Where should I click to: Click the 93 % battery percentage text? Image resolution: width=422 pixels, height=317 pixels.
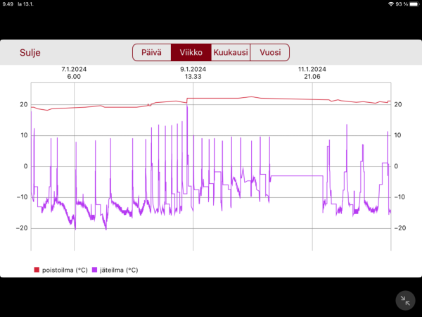coord(402,4)
